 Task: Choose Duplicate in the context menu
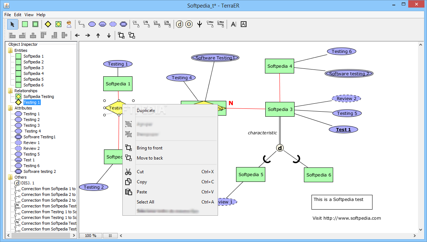(170, 111)
